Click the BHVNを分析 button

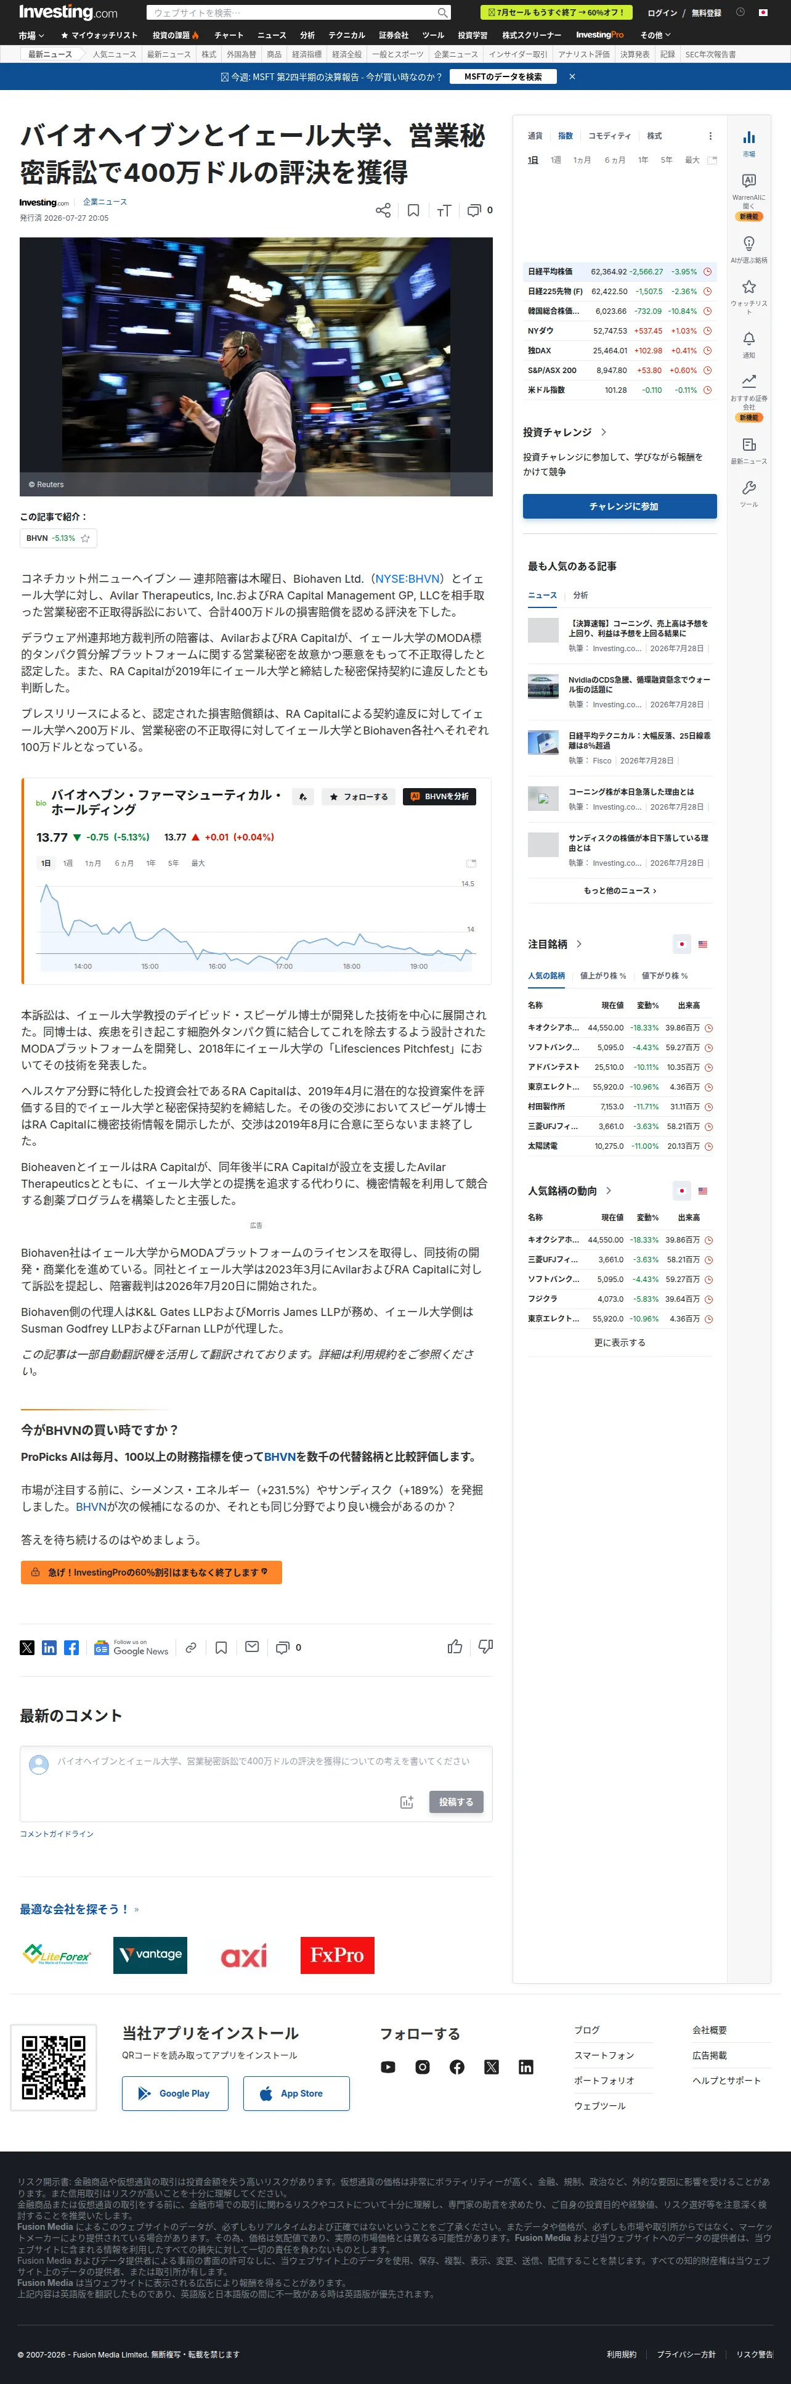pos(440,797)
